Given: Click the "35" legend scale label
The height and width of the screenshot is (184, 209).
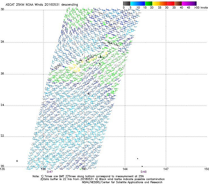Looking at the screenshot, I should [174, 8].
